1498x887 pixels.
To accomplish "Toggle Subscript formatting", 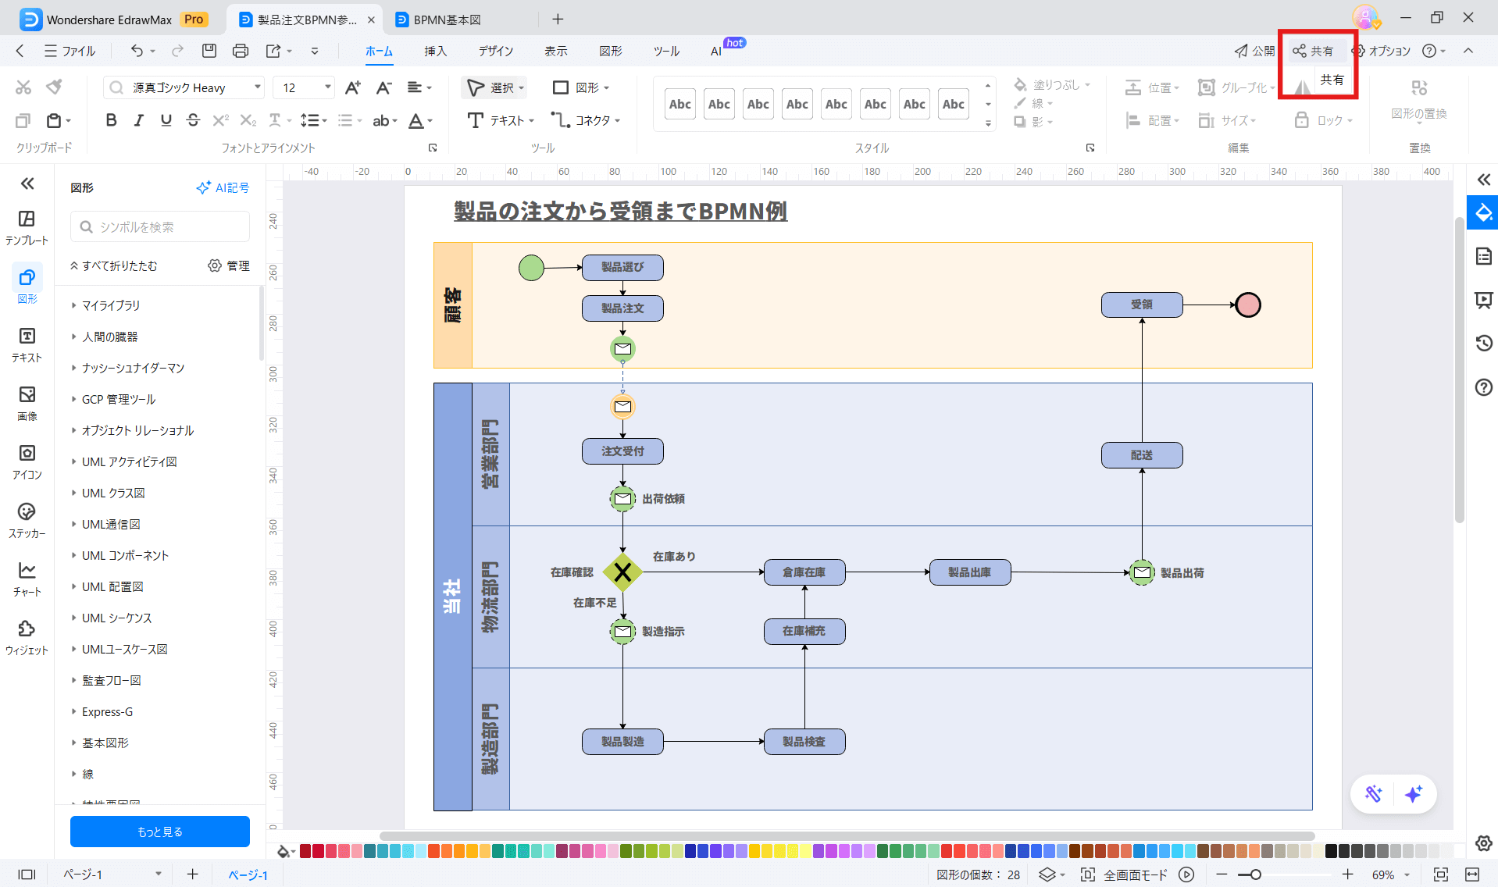I will (248, 120).
